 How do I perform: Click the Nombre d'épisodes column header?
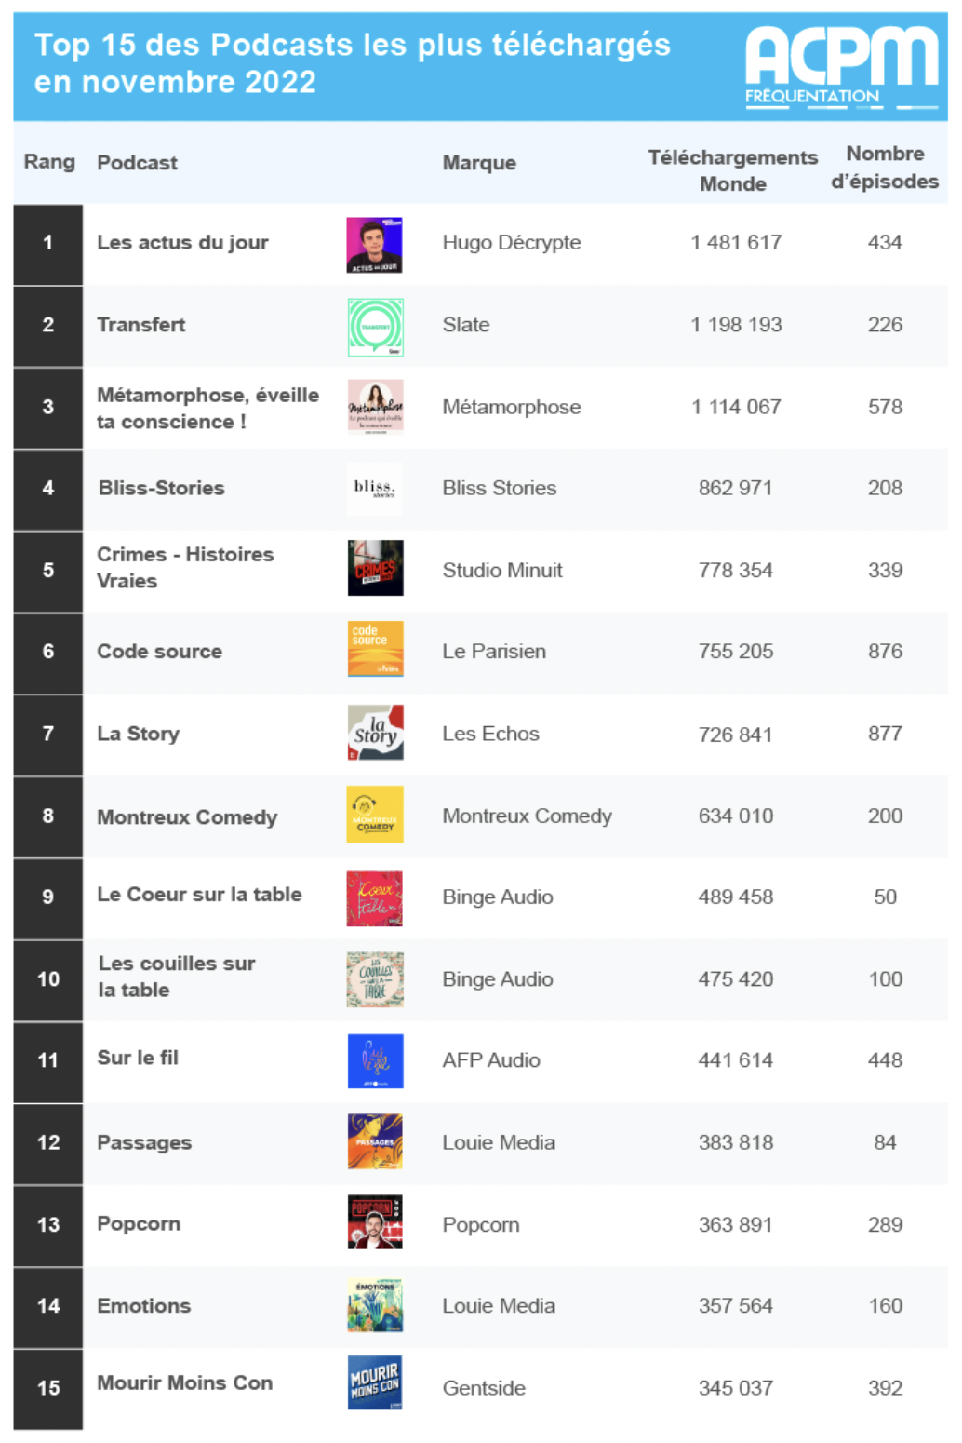coord(884,168)
